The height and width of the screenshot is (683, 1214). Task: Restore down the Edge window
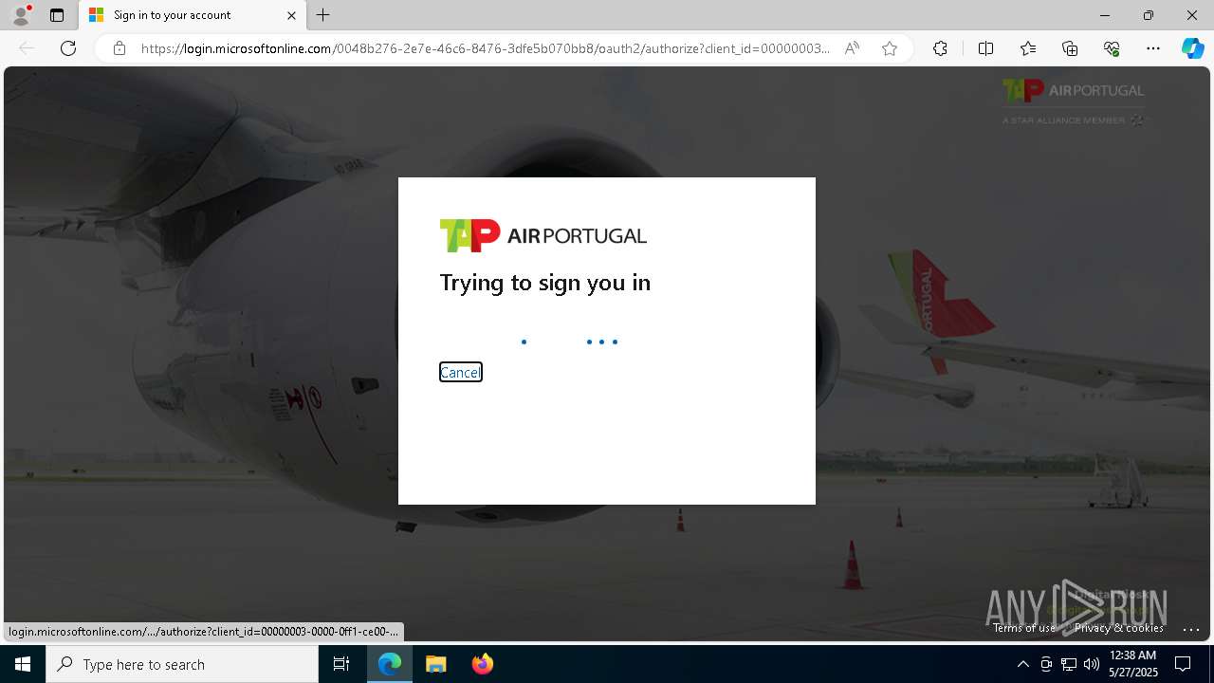click(x=1149, y=15)
